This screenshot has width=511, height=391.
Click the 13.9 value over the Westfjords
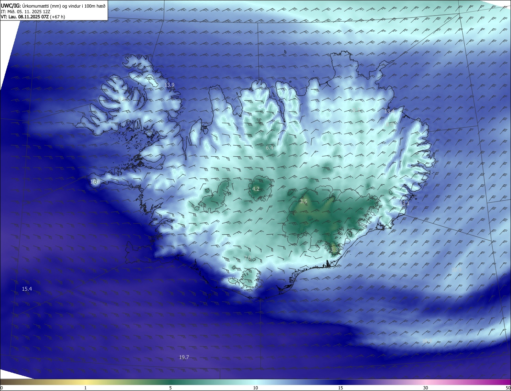click(x=170, y=85)
